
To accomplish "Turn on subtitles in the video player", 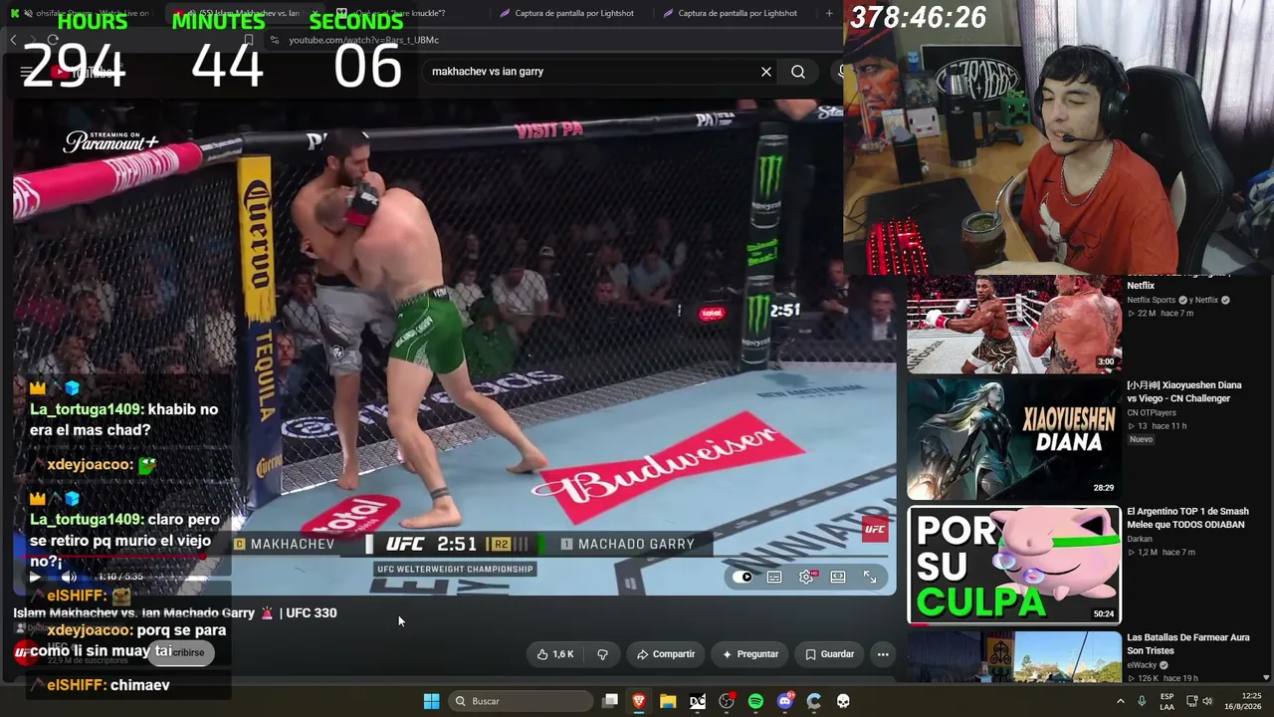I will pos(774,577).
